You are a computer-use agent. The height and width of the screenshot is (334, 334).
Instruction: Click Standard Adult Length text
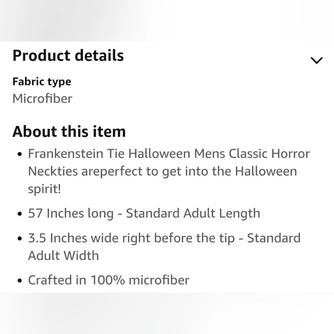(193, 213)
